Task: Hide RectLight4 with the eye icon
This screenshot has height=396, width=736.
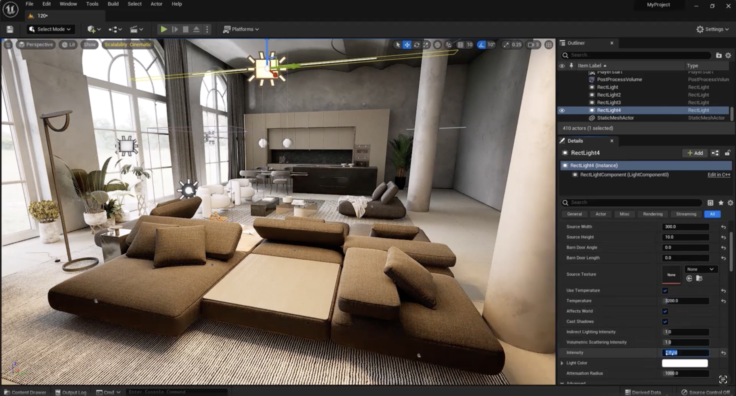Action: pyautogui.click(x=562, y=110)
